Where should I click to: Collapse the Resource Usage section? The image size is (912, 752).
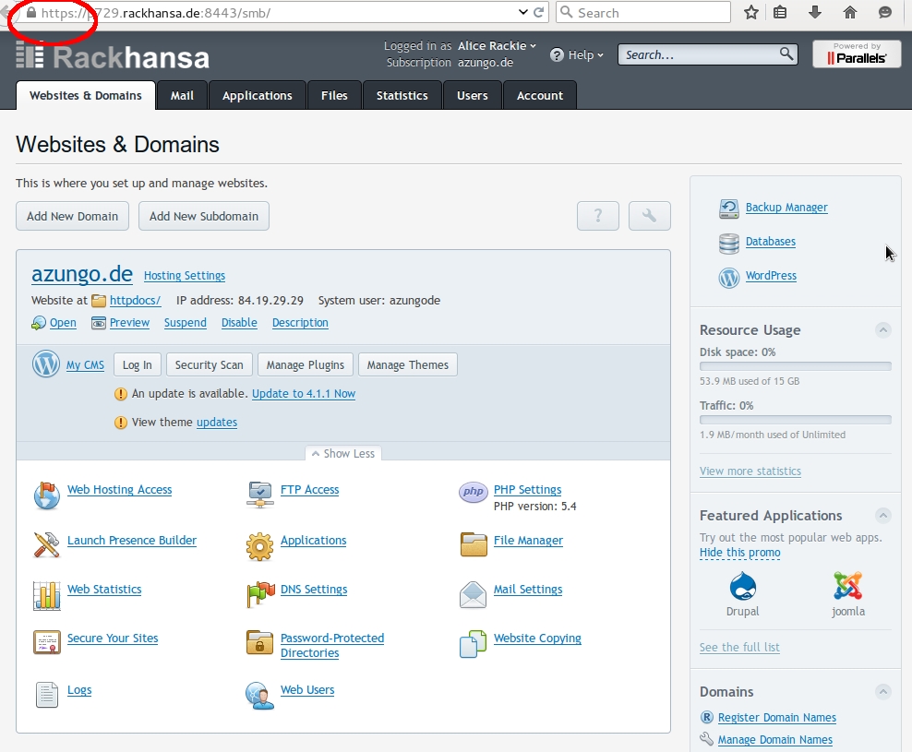[882, 330]
